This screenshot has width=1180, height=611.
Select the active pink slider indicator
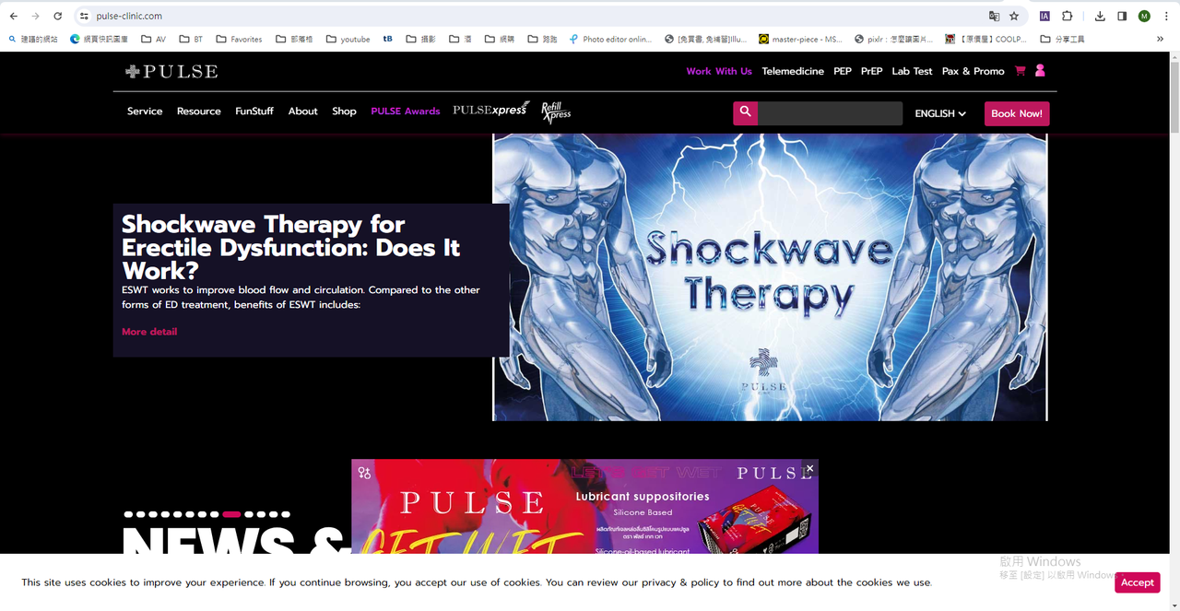click(x=231, y=514)
